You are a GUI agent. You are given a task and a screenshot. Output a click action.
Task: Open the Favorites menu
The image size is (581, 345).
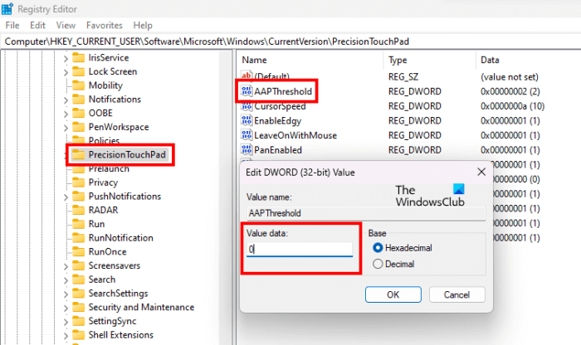(104, 25)
